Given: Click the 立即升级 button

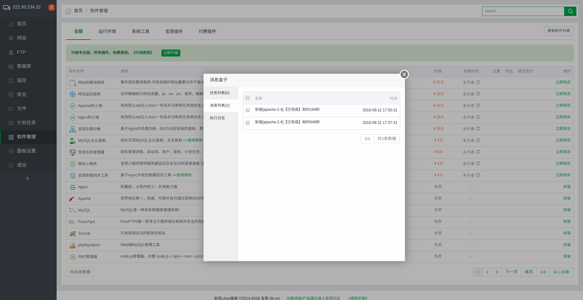Looking at the screenshot, I should pyautogui.click(x=171, y=53).
